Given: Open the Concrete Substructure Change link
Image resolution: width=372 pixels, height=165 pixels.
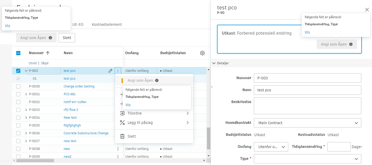Looking at the screenshot, I should point(86,133).
